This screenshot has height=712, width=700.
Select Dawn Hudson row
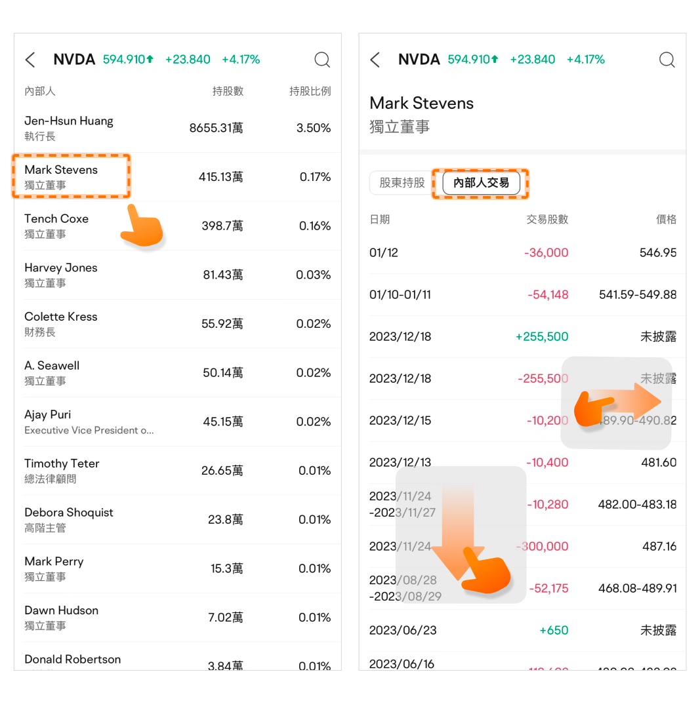tap(177, 618)
